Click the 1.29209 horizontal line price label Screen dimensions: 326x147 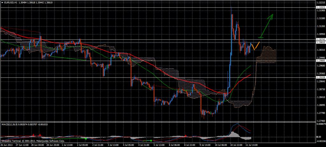[320, 77]
